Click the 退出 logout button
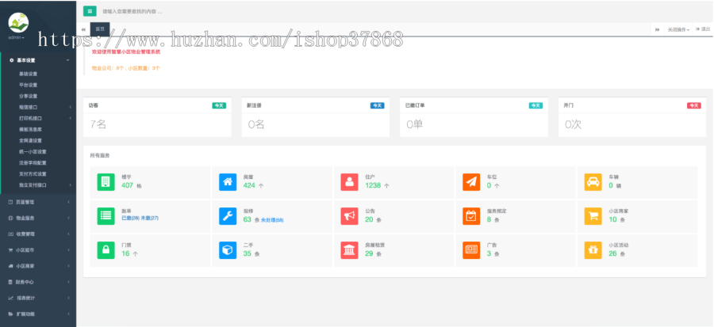The image size is (714, 327). [703, 29]
